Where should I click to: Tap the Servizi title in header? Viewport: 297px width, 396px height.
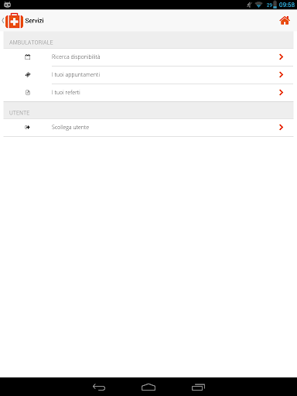tap(34, 21)
